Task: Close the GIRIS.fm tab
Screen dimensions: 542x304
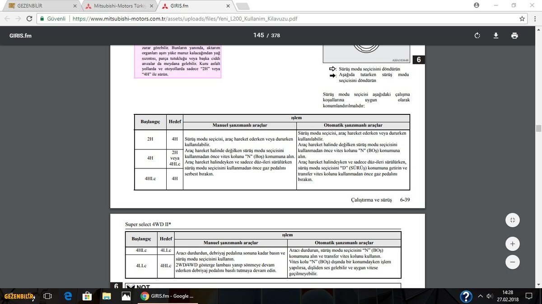Action: (229, 6)
